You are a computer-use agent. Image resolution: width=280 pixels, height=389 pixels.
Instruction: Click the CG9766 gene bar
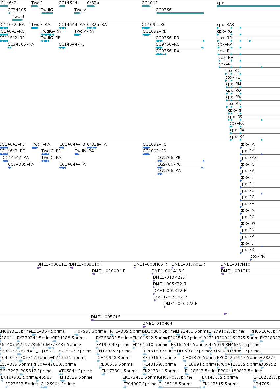[180, 13]
